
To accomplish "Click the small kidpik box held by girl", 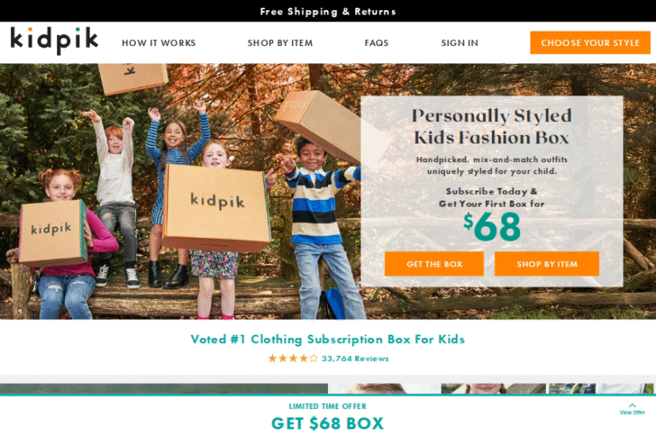I will pos(53,233).
